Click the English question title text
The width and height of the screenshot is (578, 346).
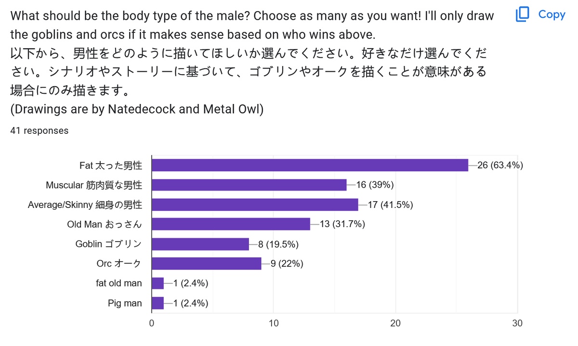[x=252, y=25]
